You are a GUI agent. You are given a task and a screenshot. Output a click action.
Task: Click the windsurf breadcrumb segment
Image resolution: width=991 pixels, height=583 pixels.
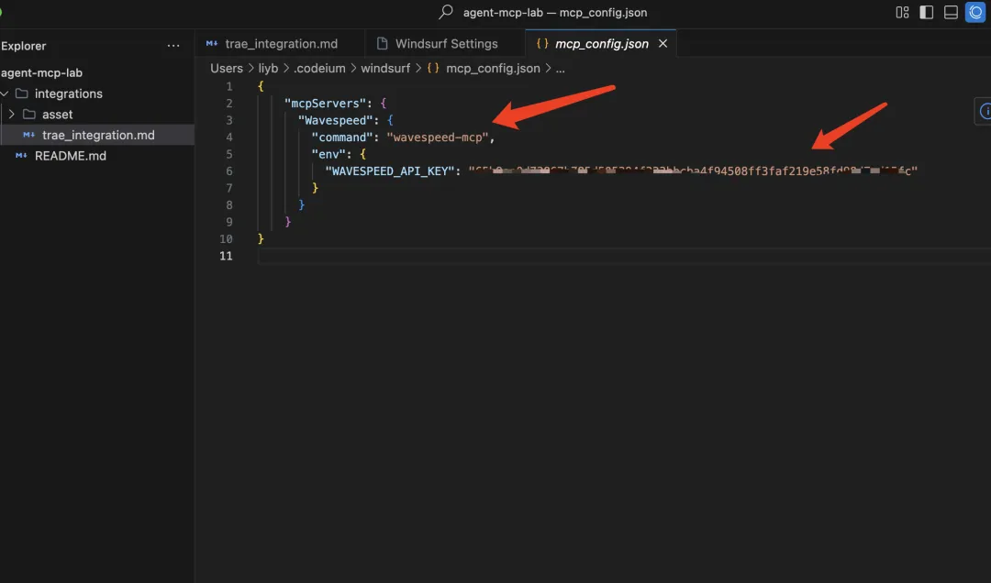(385, 68)
